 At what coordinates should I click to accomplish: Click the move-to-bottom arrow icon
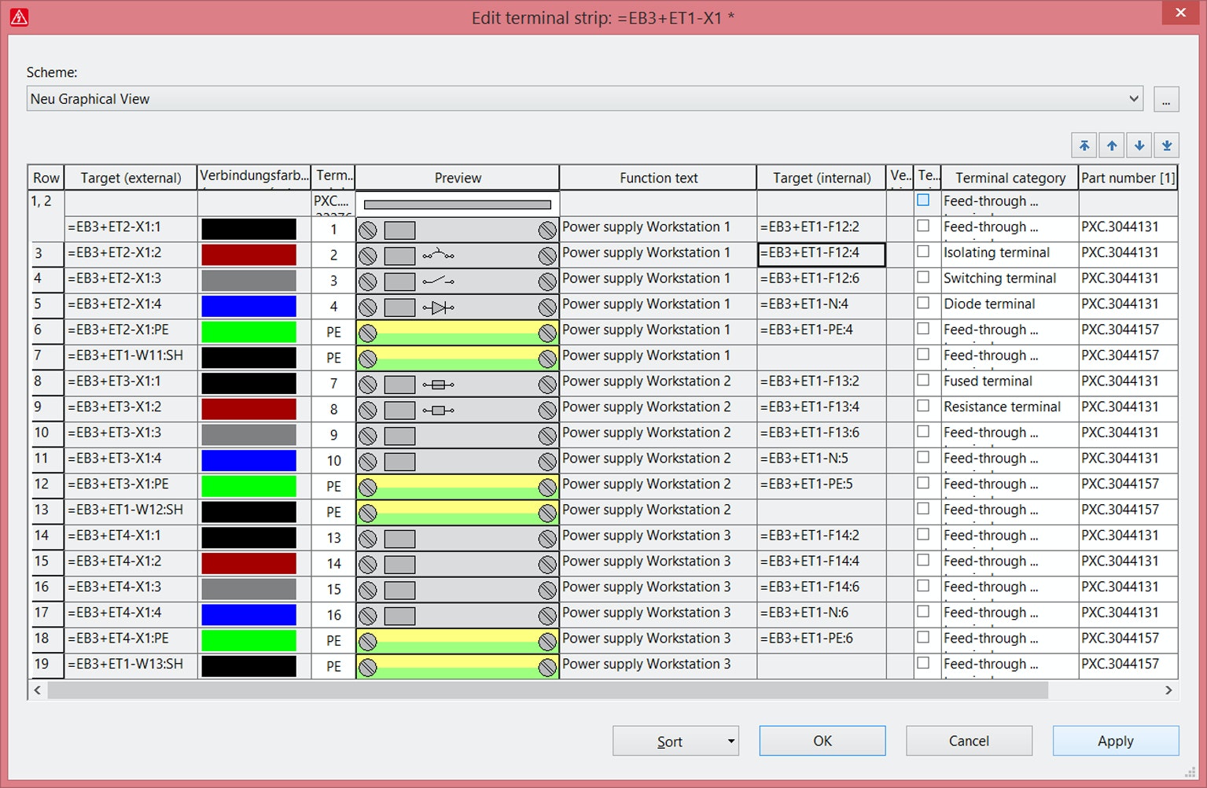click(1167, 145)
